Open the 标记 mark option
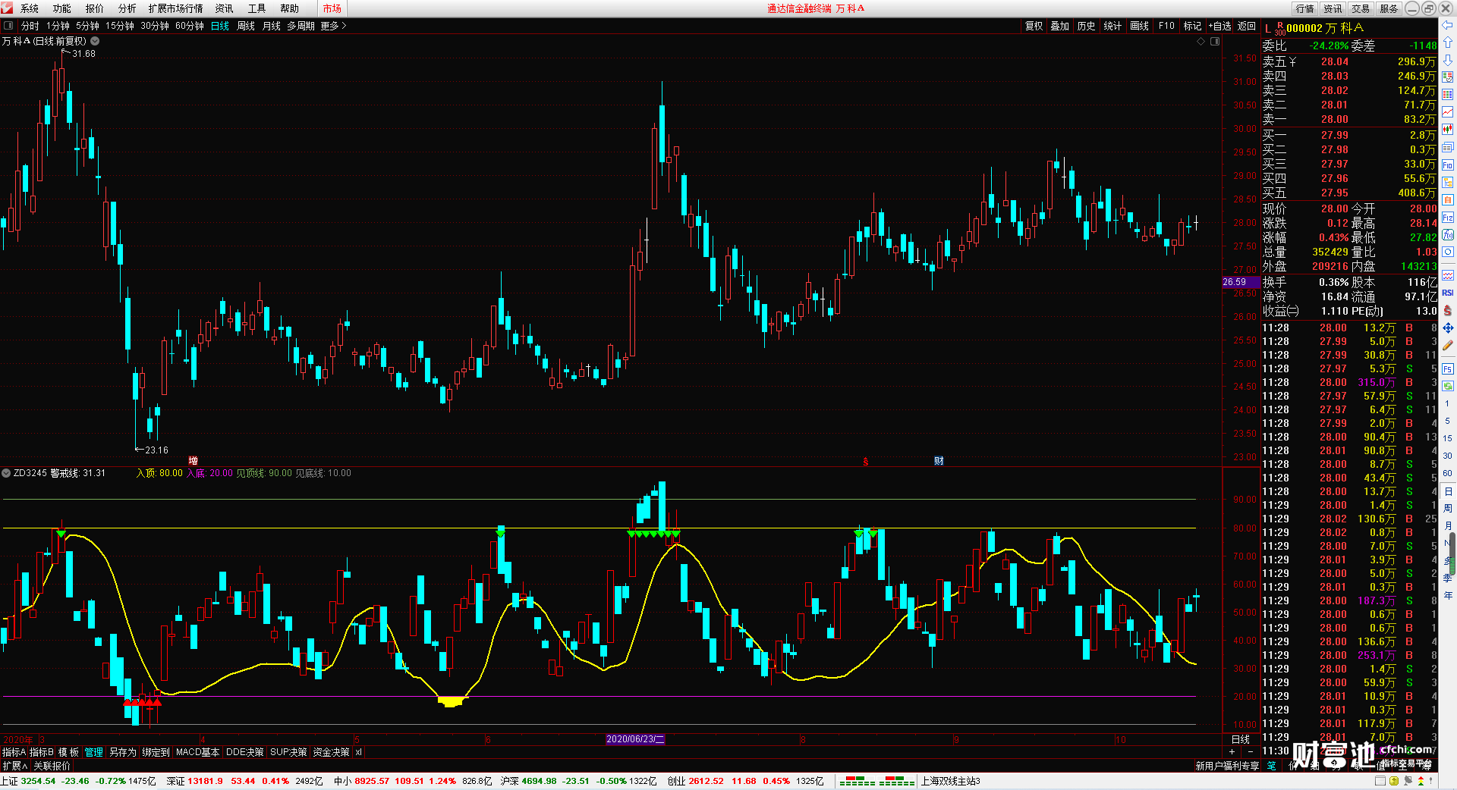The width and height of the screenshot is (1457, 790). pyautogui.click(x=1192, y=26)
